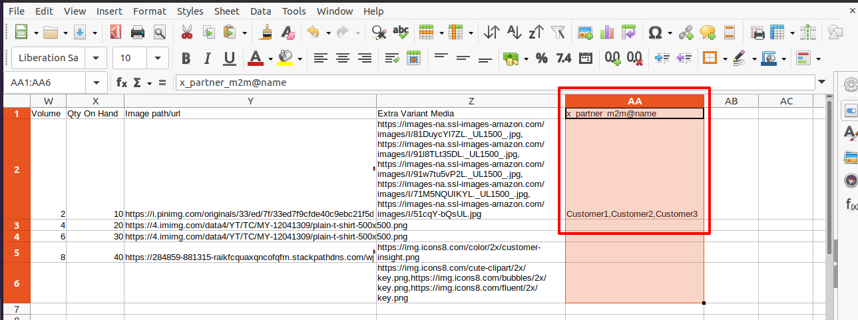Select row header 5
858x320 pixels.
pyautogui.click(x=17, y=252)
